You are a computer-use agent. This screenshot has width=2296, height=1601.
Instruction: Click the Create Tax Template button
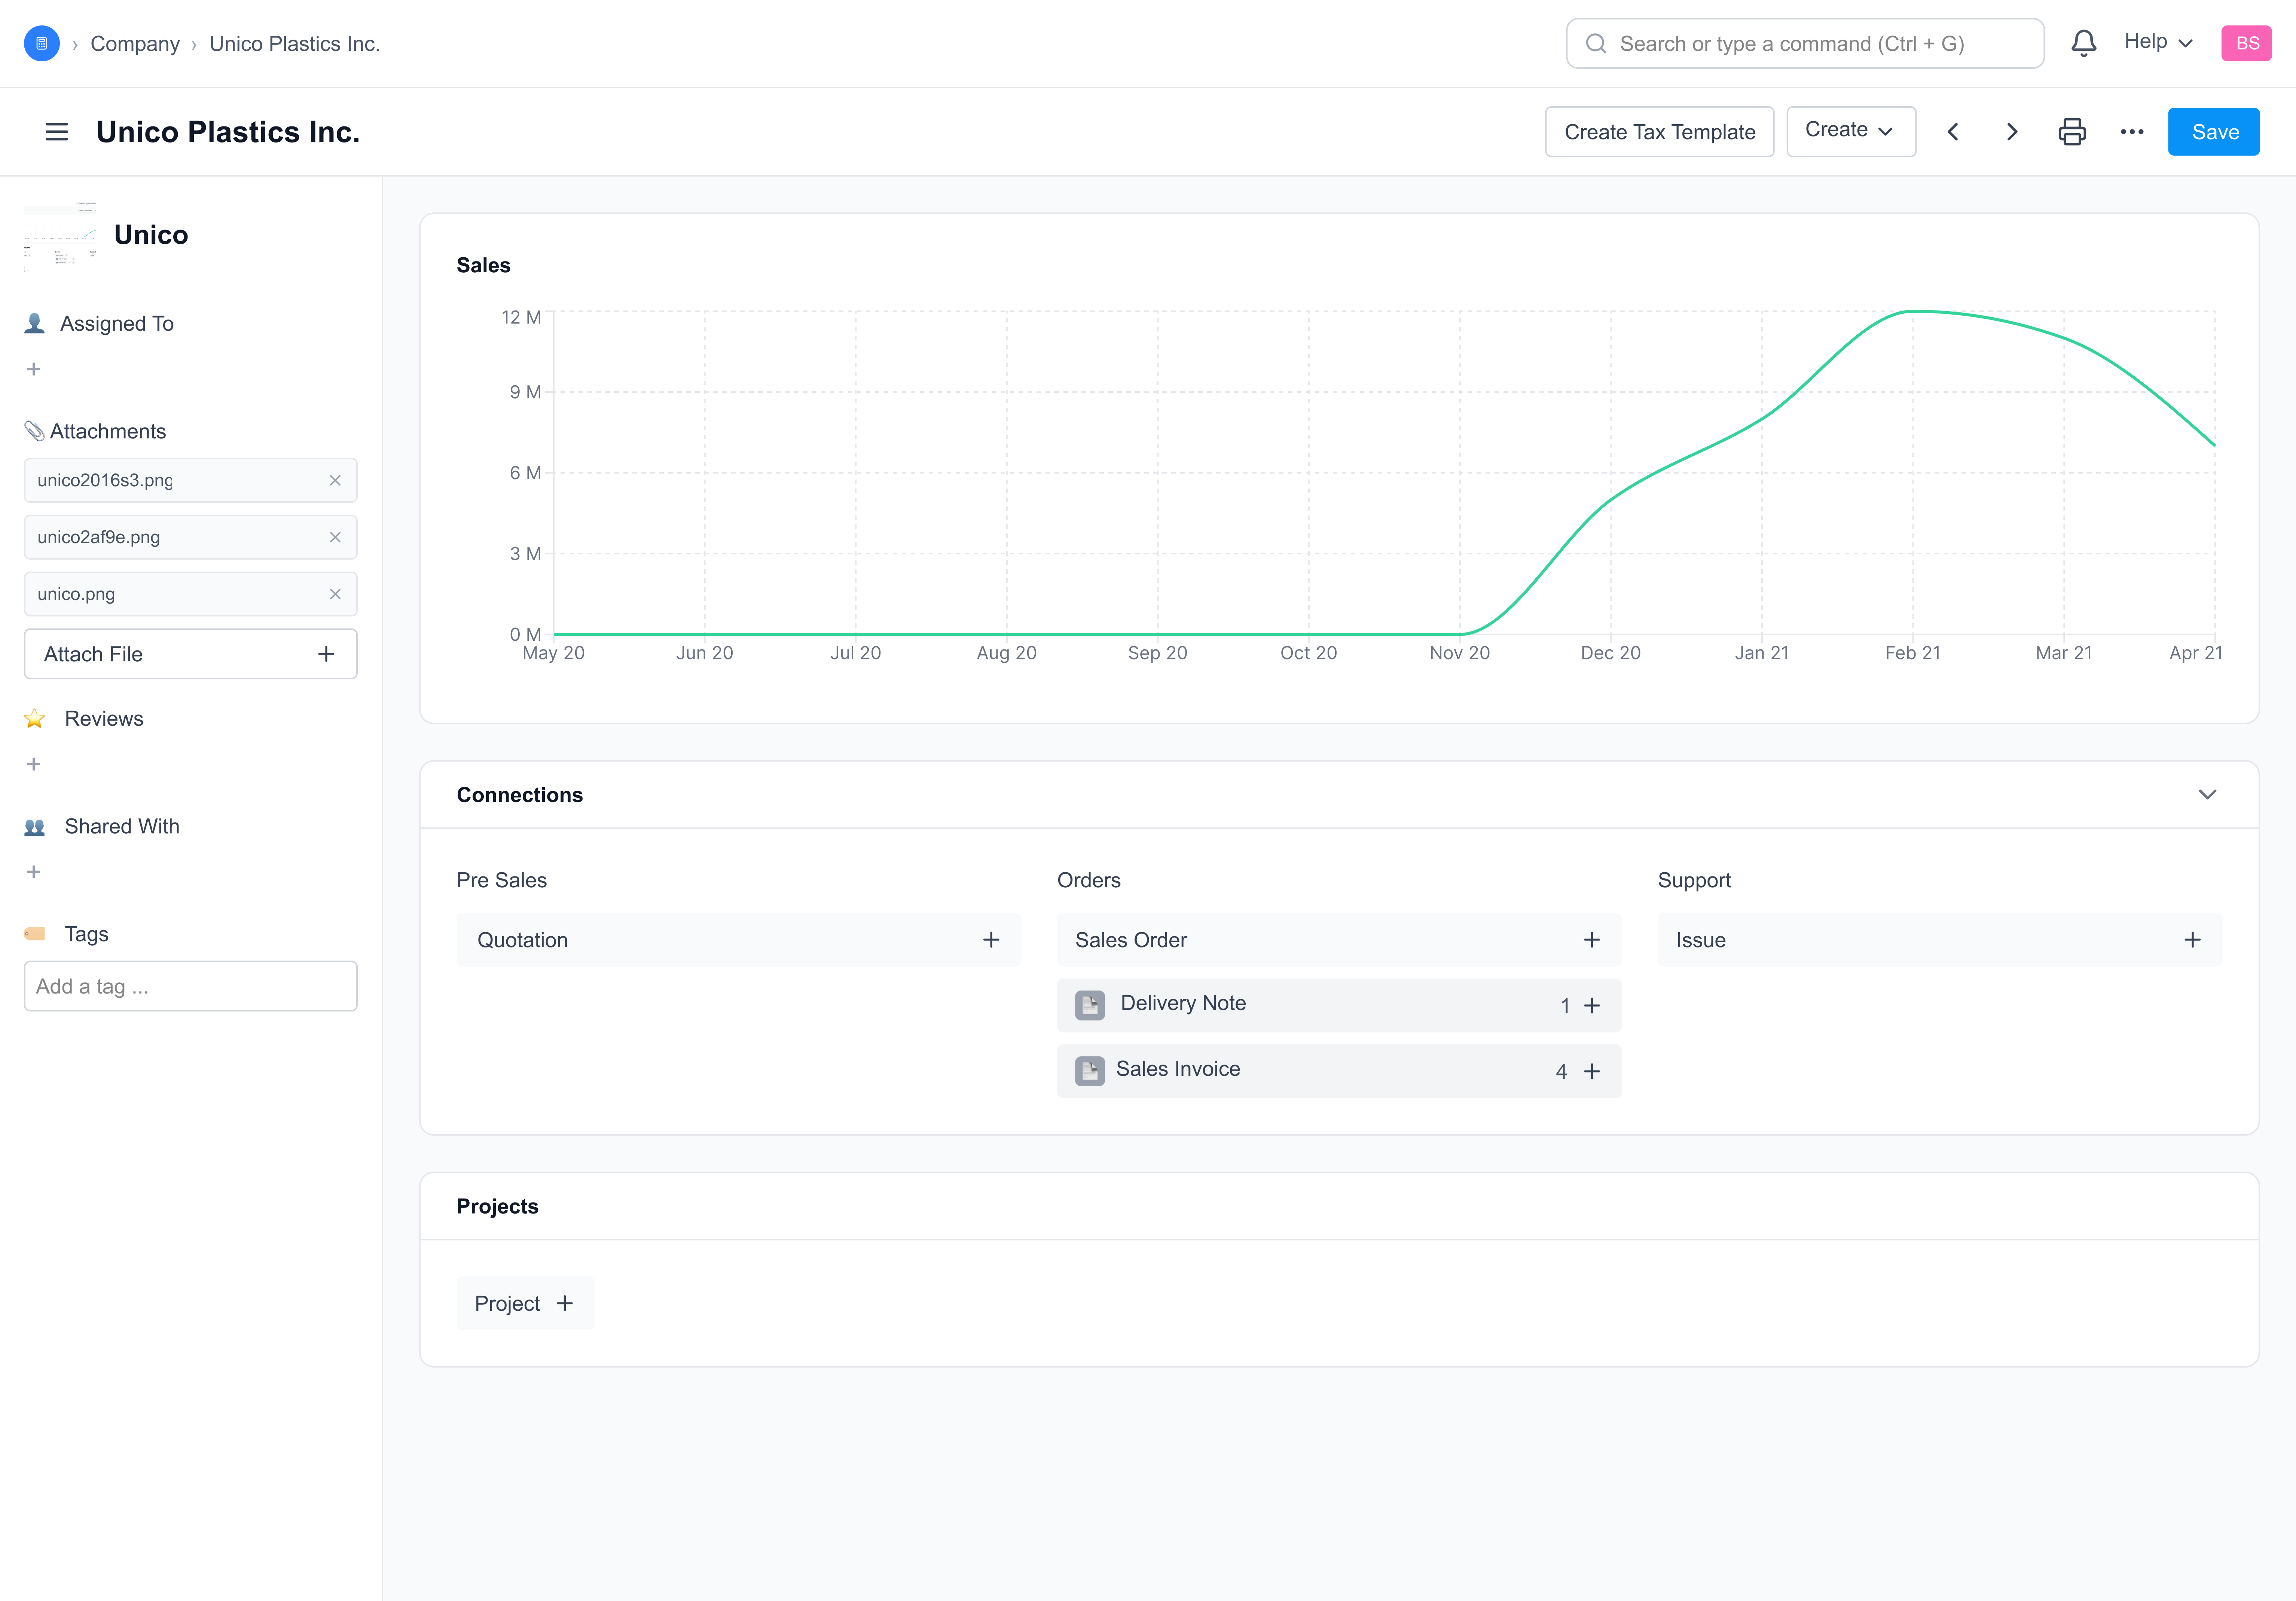1659,132
